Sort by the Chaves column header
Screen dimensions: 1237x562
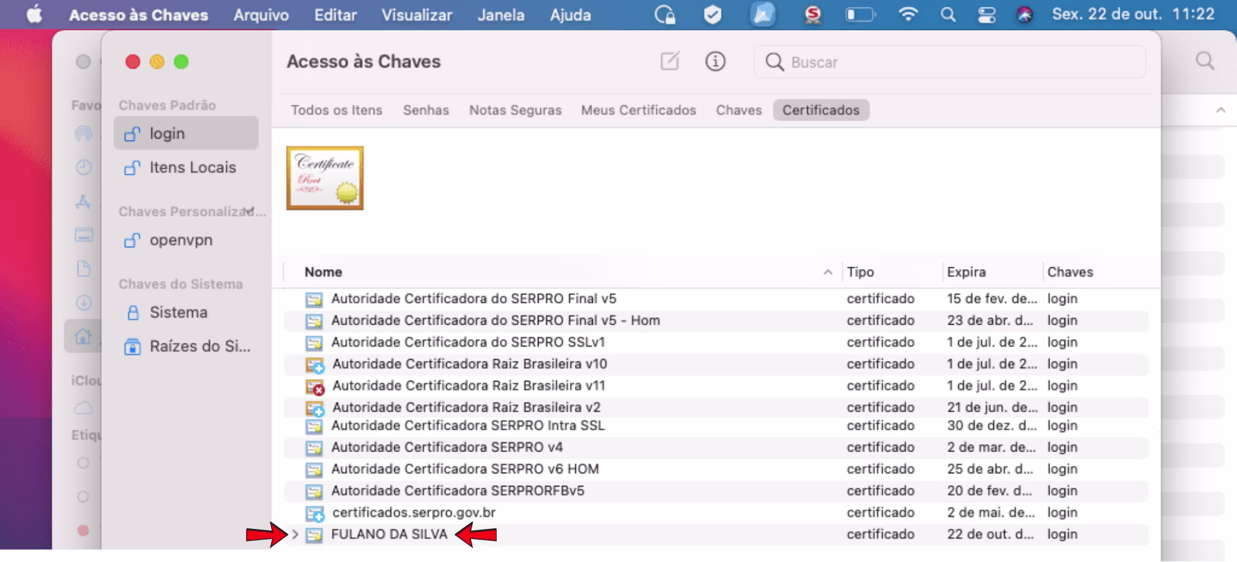(1070, 272)
